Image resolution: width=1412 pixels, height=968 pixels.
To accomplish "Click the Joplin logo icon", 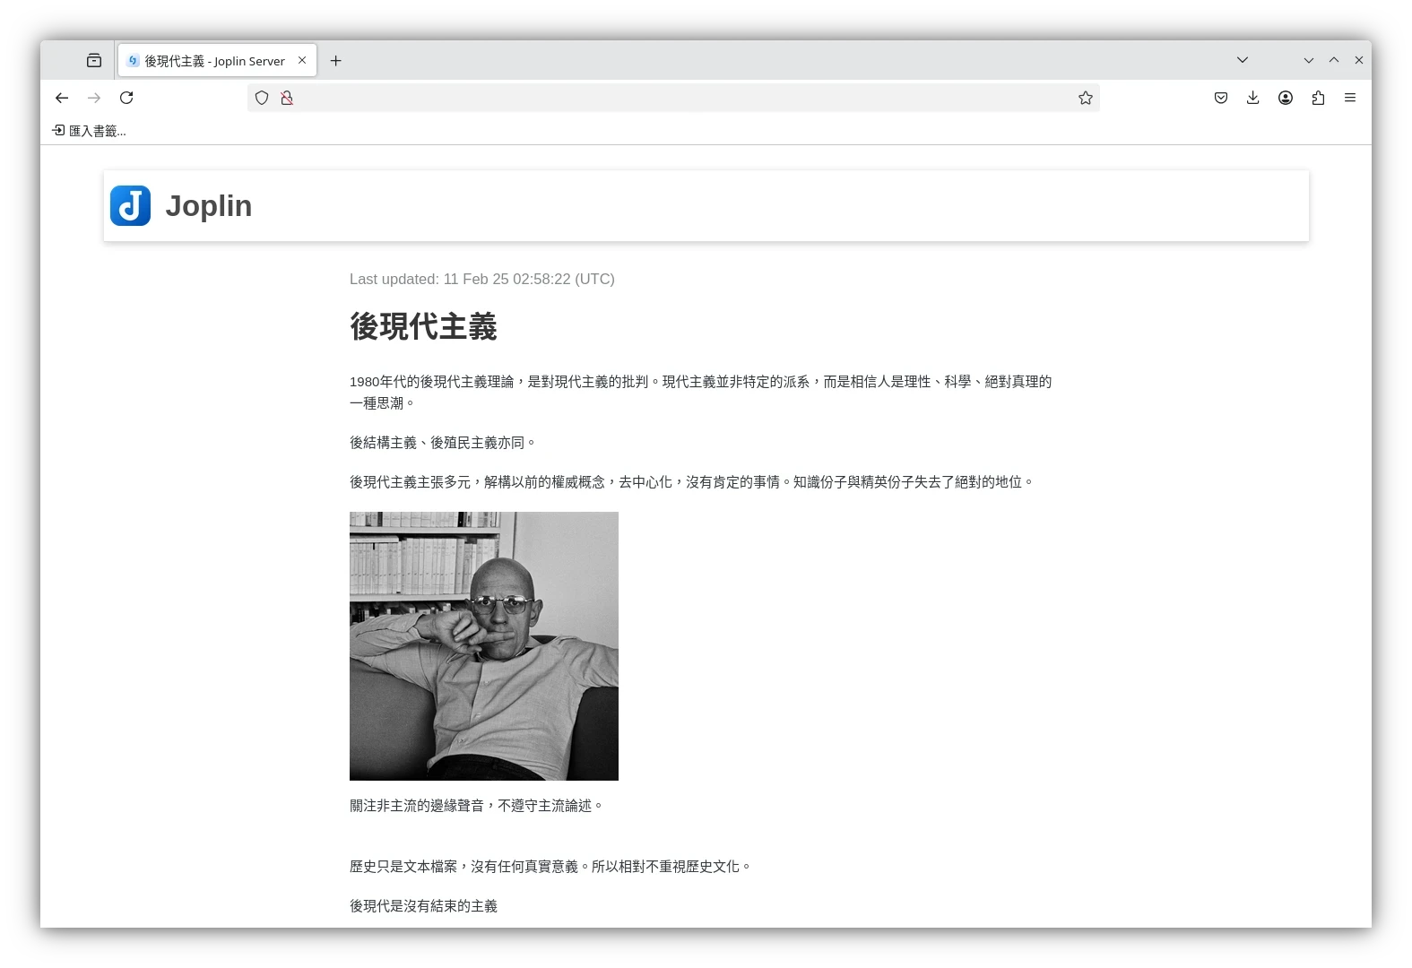I will 131,205.
